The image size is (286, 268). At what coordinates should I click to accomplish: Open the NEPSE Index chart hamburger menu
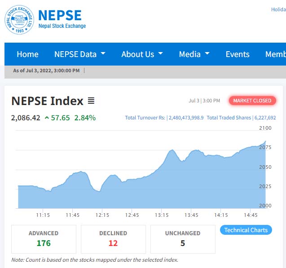(x=91, y=101)
